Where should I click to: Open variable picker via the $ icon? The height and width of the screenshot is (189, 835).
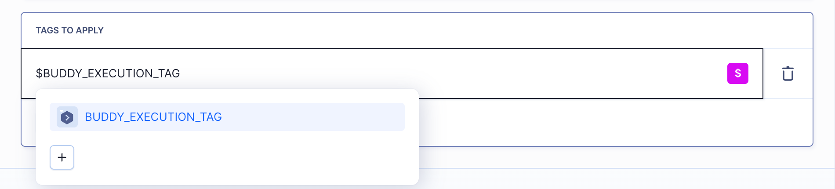click(737, 73)
